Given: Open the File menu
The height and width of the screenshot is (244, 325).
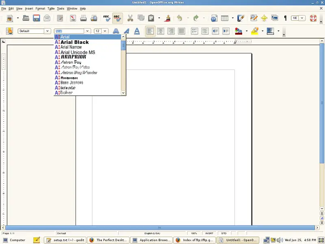Looking at the screenshot, I should (x=4, y=9).
